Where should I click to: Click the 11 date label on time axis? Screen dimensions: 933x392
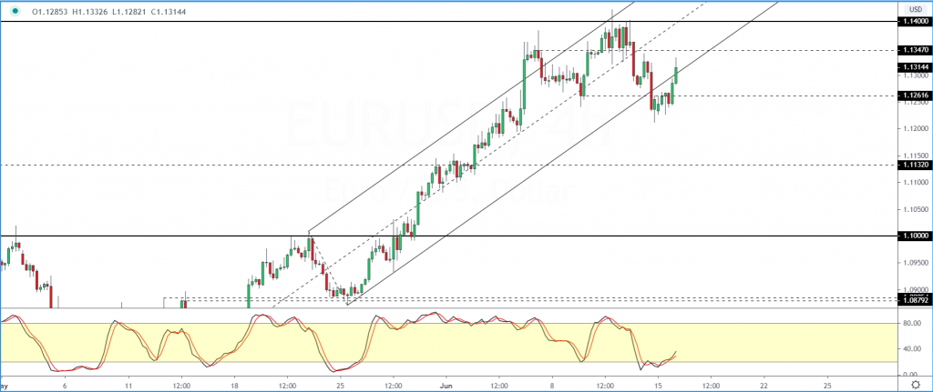pyautogui.click(x=128, y=384)
